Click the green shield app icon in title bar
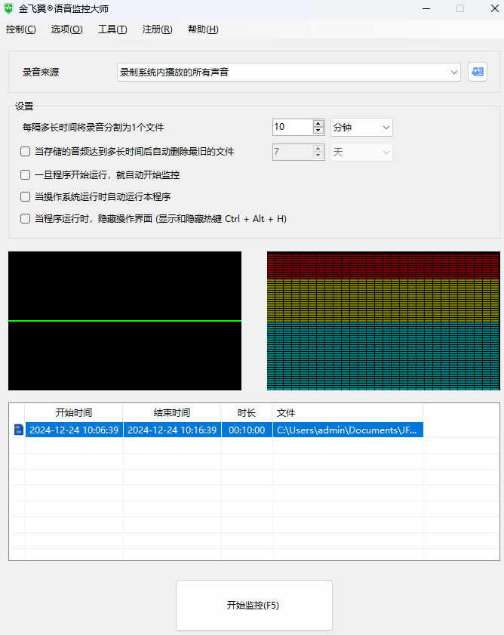 tap(9, 9)
